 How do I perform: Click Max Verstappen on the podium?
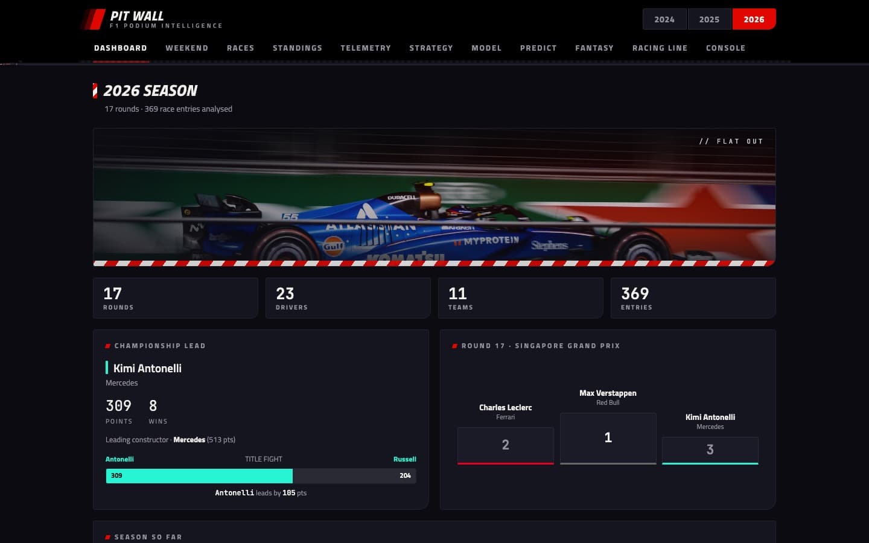click(608, 393)
